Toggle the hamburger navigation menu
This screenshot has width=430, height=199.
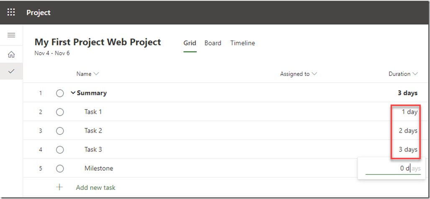(x=11, y=35)
